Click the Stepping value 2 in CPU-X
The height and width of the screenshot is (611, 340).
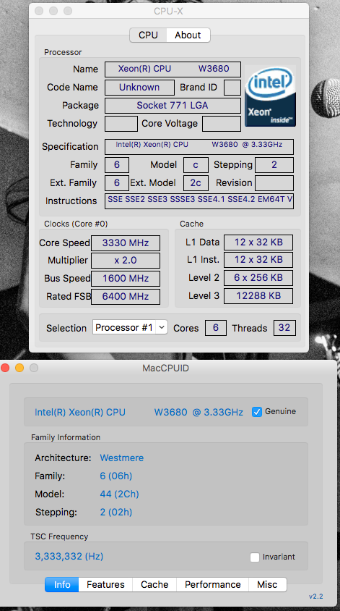coord(274,165)
